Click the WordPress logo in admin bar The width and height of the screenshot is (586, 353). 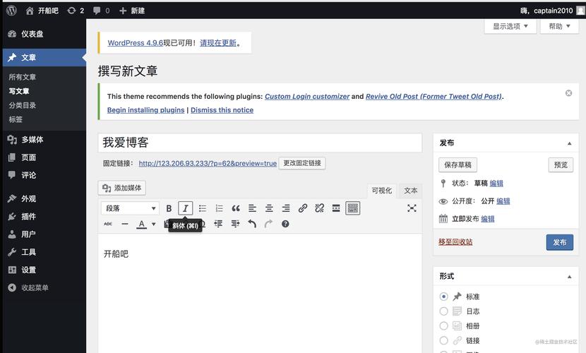(11, 11)
